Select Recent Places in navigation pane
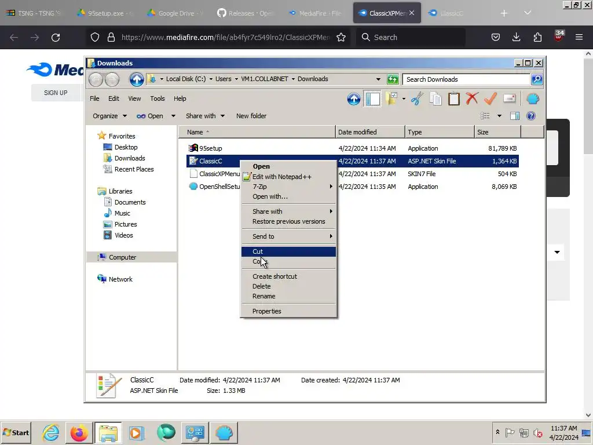 point(134,169)
